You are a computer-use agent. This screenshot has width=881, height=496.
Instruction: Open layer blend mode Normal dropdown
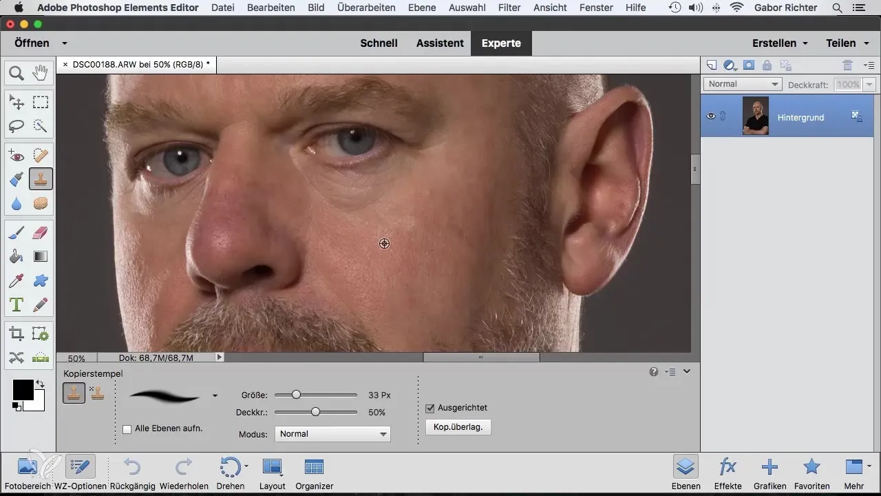(x=743, y=84)
